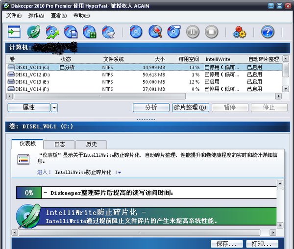Click the manual defragment hand disc icon
The image size is (294, 249).
tap(174, 32)
